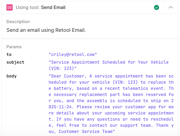Click the criley@retool.com recipient value

(x=73, y=54)
